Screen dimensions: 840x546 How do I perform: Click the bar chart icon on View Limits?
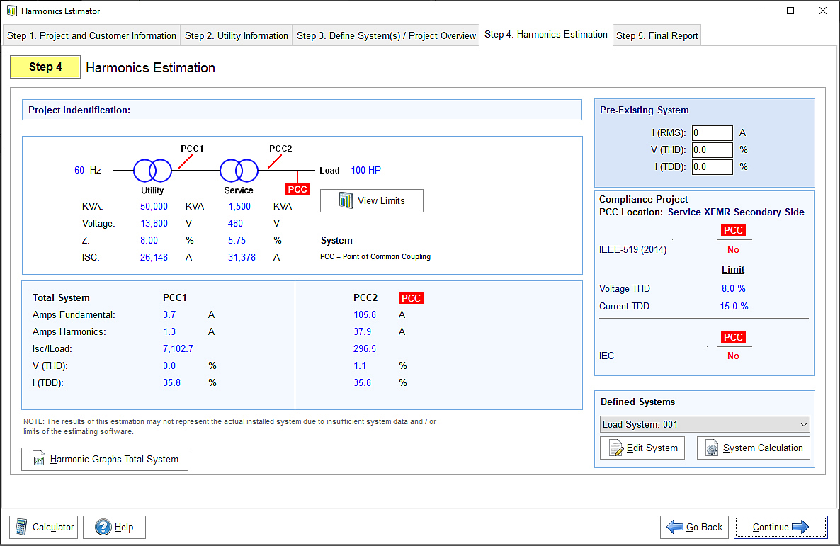click(346, 200)
